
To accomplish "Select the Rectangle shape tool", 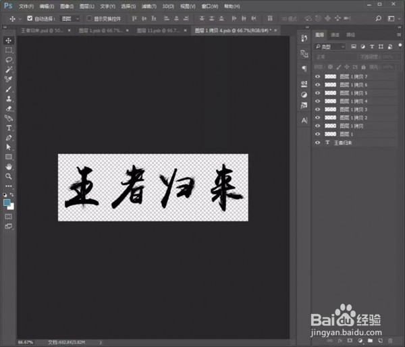I will click(x=9, y=157).
